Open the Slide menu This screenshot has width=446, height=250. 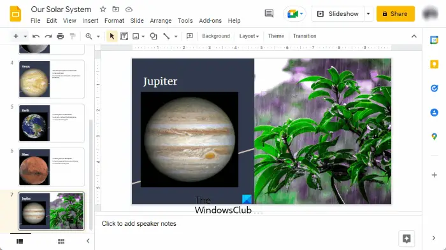point(137,21)
